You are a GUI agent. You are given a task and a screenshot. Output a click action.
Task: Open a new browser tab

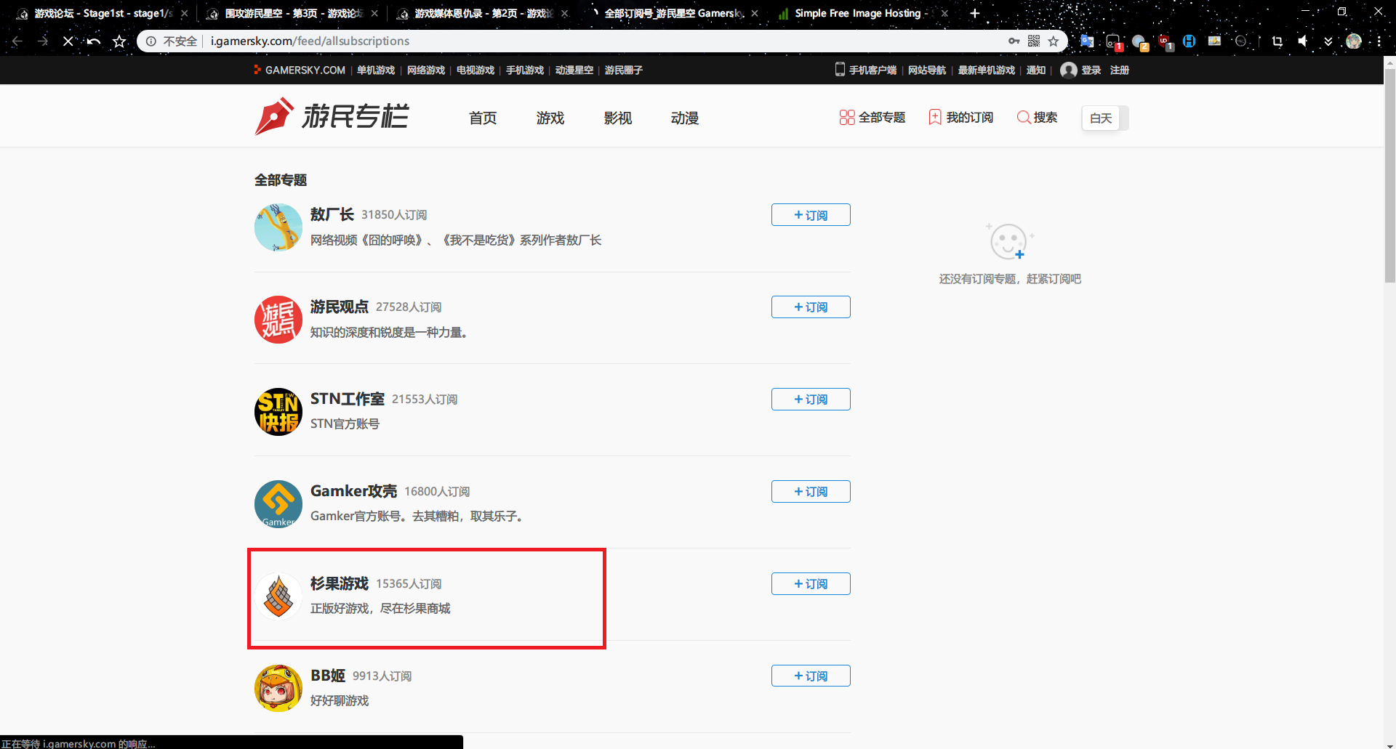point(975,13)
